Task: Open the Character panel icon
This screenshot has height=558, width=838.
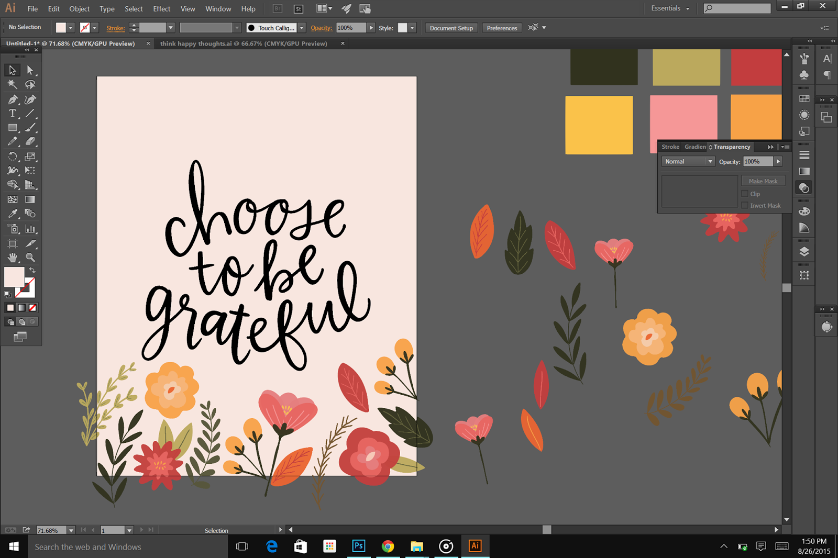Action: pos(828,59)
